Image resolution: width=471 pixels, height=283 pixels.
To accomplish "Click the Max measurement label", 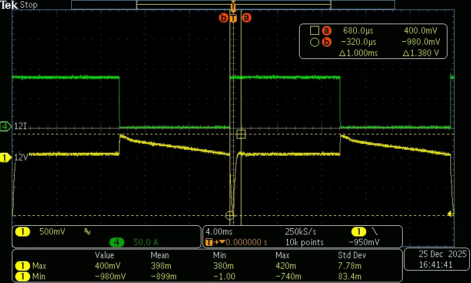I will click(39, 266).
